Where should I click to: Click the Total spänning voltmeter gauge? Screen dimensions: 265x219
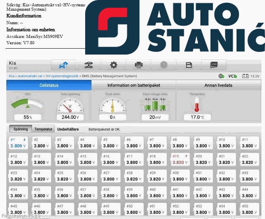click(70, 105)
